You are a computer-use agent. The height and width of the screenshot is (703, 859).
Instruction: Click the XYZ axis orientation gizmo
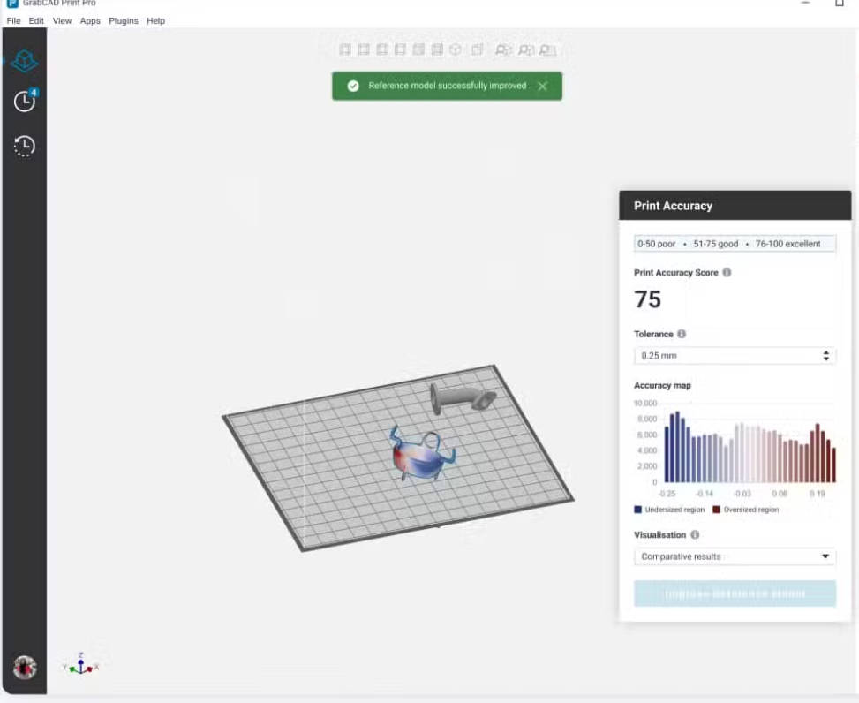coord(80,666)
